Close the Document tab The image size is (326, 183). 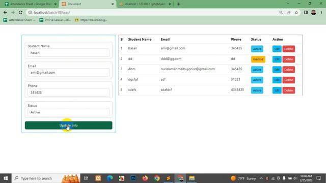[113, 4]
